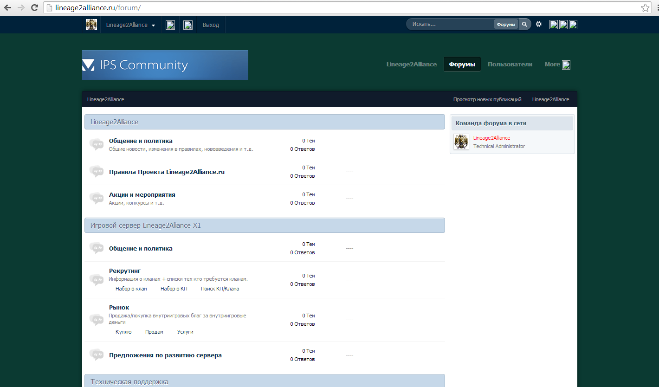This screenshot has width=659, height=387.
Task: Switch to the Пользователи tab
Action: pyautogui.click(x=510, y=64)
